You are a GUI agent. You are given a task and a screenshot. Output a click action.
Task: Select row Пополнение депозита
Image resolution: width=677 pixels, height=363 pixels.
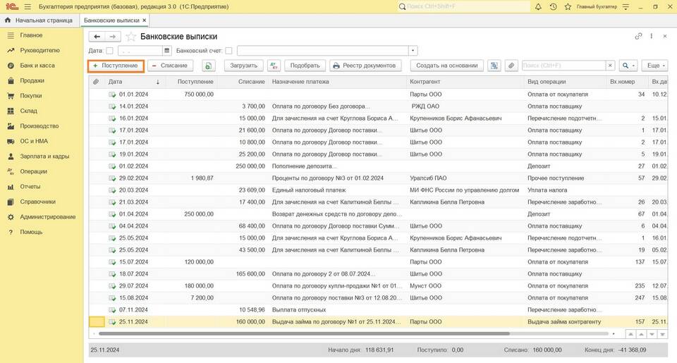(x=379, y=166)
